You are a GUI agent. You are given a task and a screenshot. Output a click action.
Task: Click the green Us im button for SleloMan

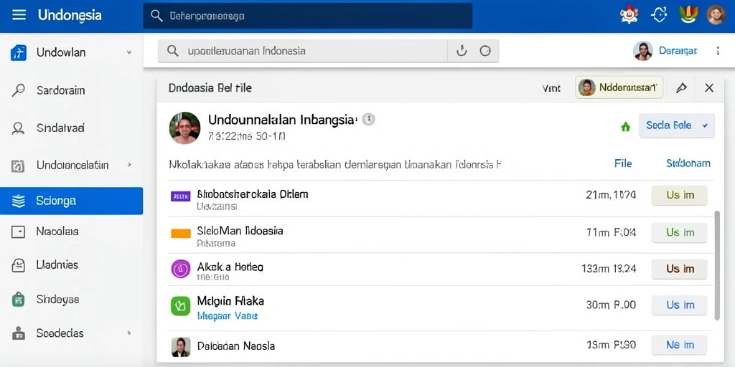(x=679, y=233)
